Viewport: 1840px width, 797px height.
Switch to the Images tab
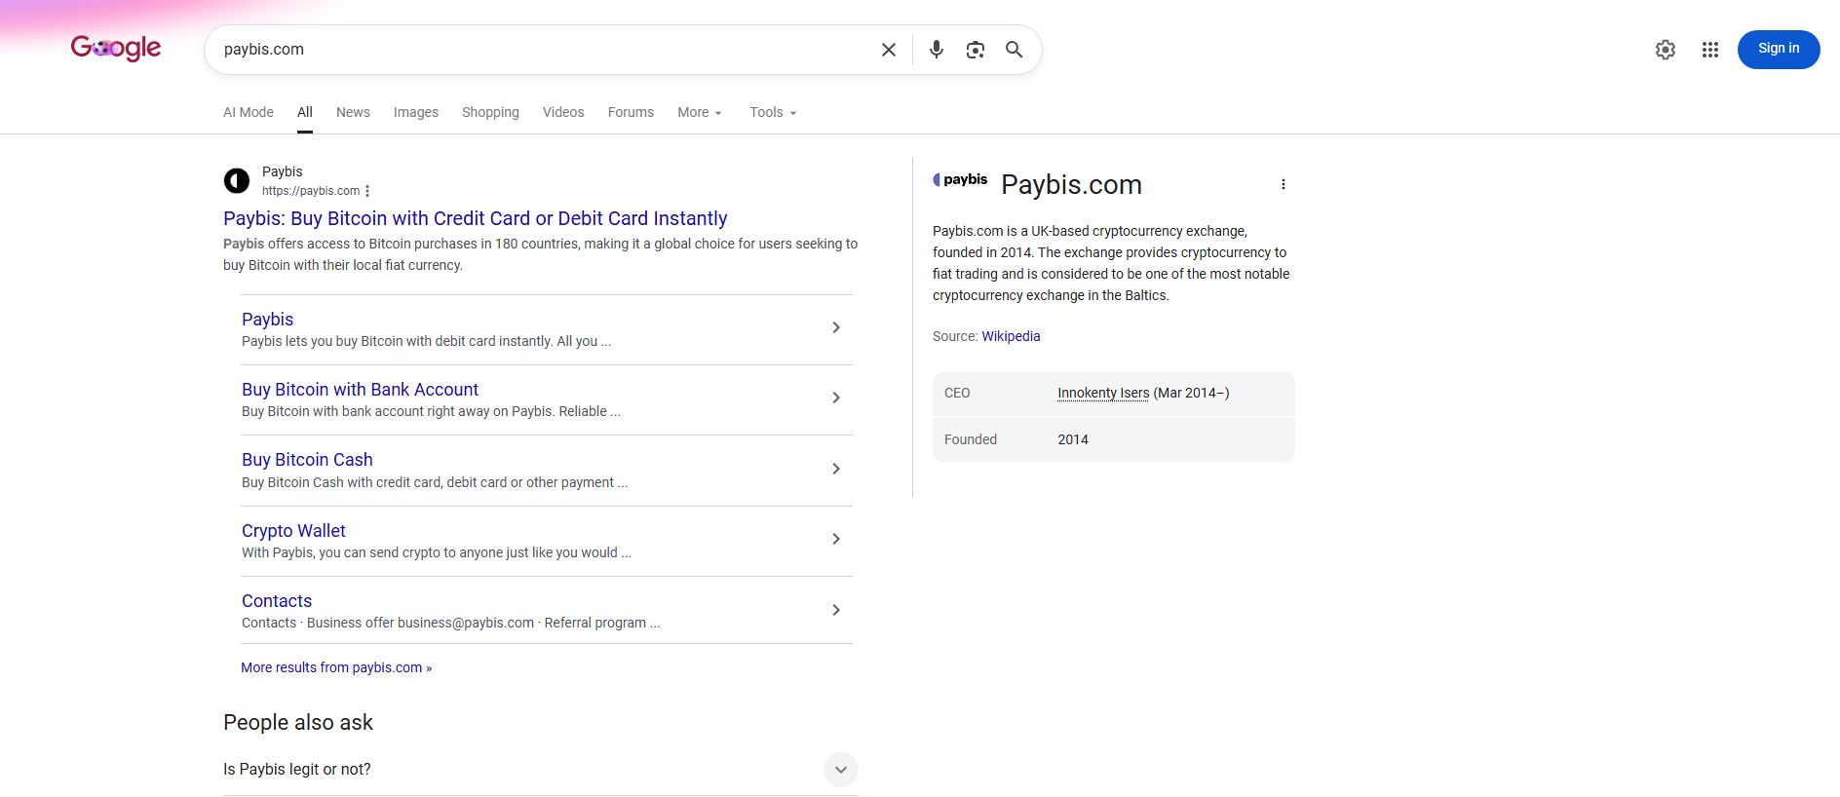coord(416,112)
